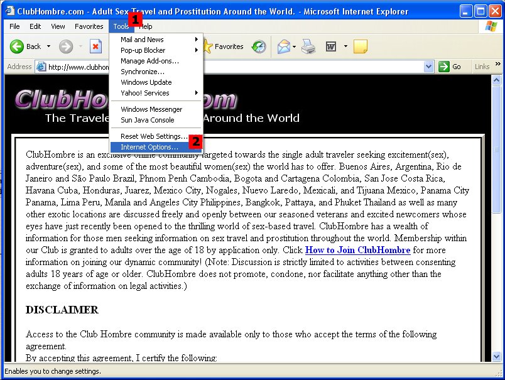Click the page icon in the Address bar
This screenshot has width=505, height=380.
click(x=41, y=67)
